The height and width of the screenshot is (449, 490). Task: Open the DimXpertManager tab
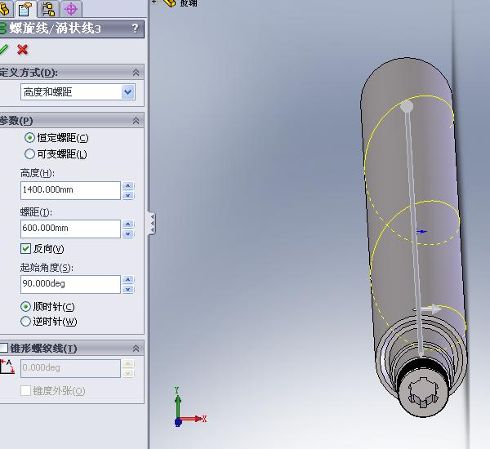pos(71,9)
